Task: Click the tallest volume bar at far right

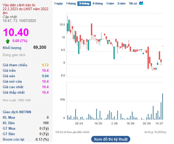Action: [x=162, y=106]
